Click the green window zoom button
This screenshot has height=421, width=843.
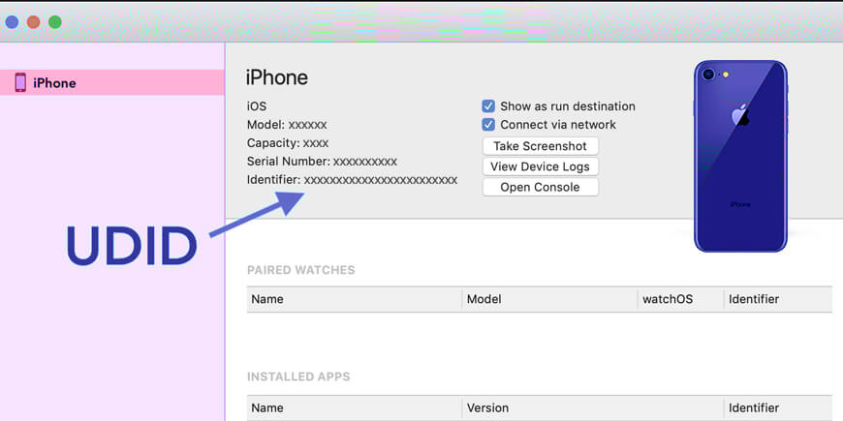55,21
